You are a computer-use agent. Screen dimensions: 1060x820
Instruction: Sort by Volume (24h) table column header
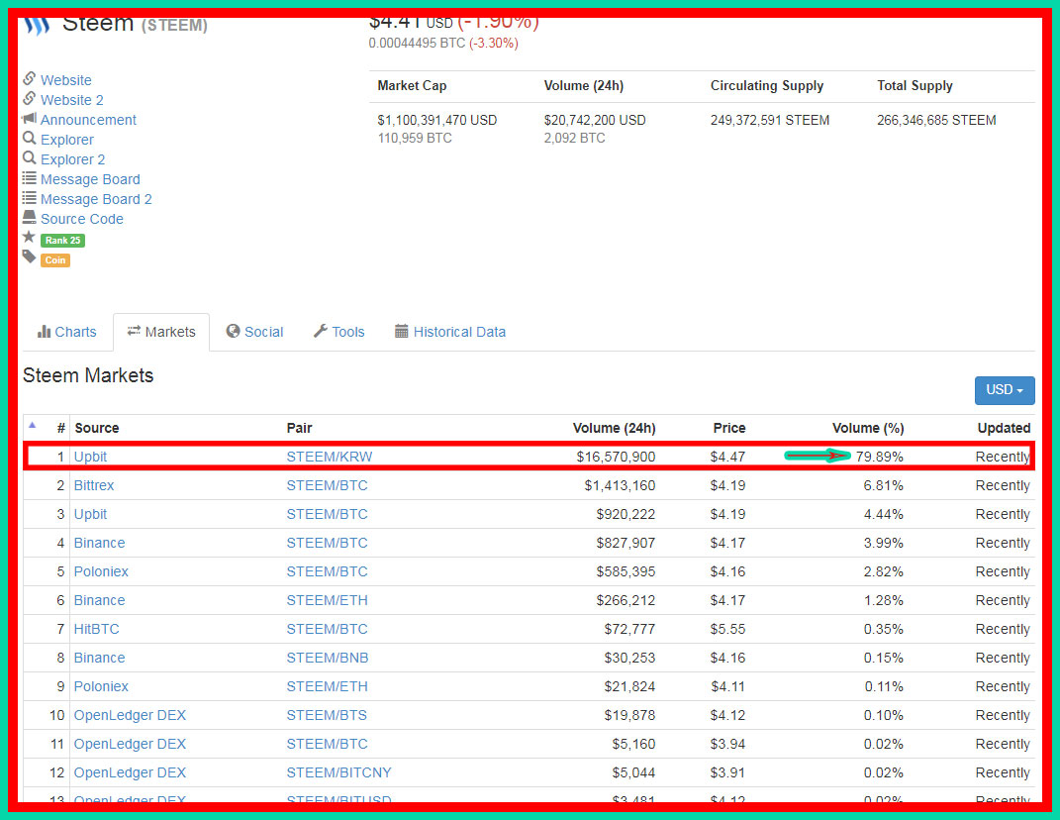coord(614,428)
